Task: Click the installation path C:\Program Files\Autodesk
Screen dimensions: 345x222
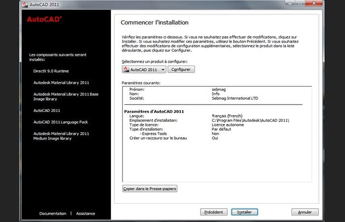Action: (x=250, y=120)
